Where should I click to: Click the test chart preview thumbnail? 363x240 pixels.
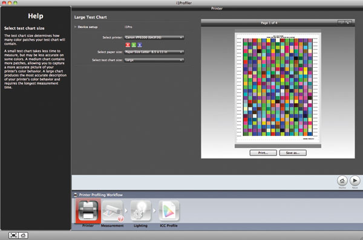(x=278, y=88)
